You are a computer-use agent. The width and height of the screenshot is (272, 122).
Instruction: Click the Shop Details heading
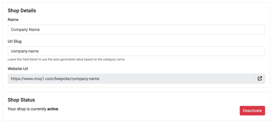coord(22,11)
